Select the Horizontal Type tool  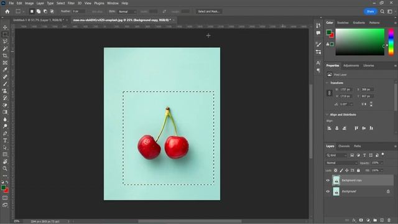pyautogui.click(x=5, y=140)
